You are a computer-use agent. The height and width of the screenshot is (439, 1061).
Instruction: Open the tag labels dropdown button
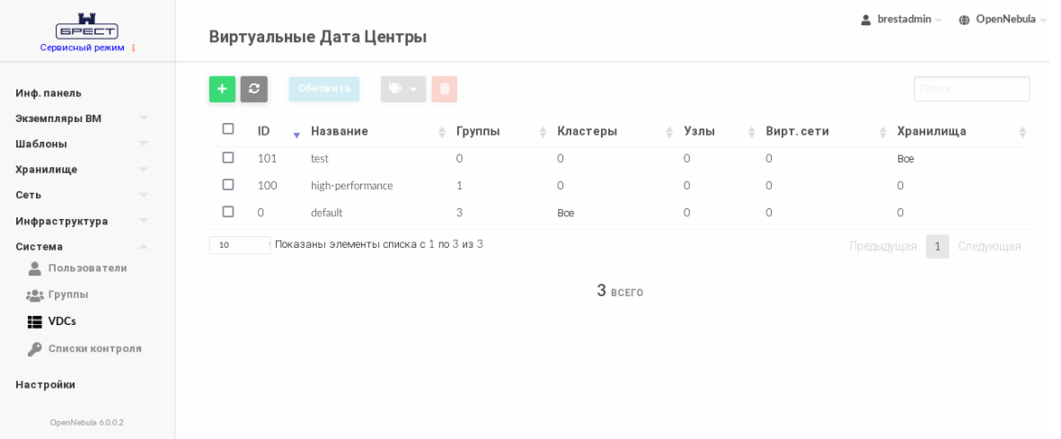point(403,89)
